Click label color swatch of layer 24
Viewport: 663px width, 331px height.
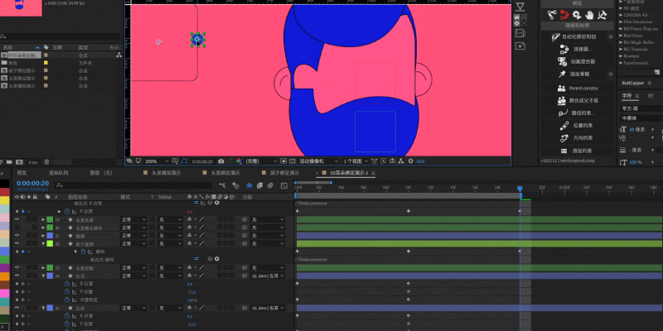click(x=50, y=276)
